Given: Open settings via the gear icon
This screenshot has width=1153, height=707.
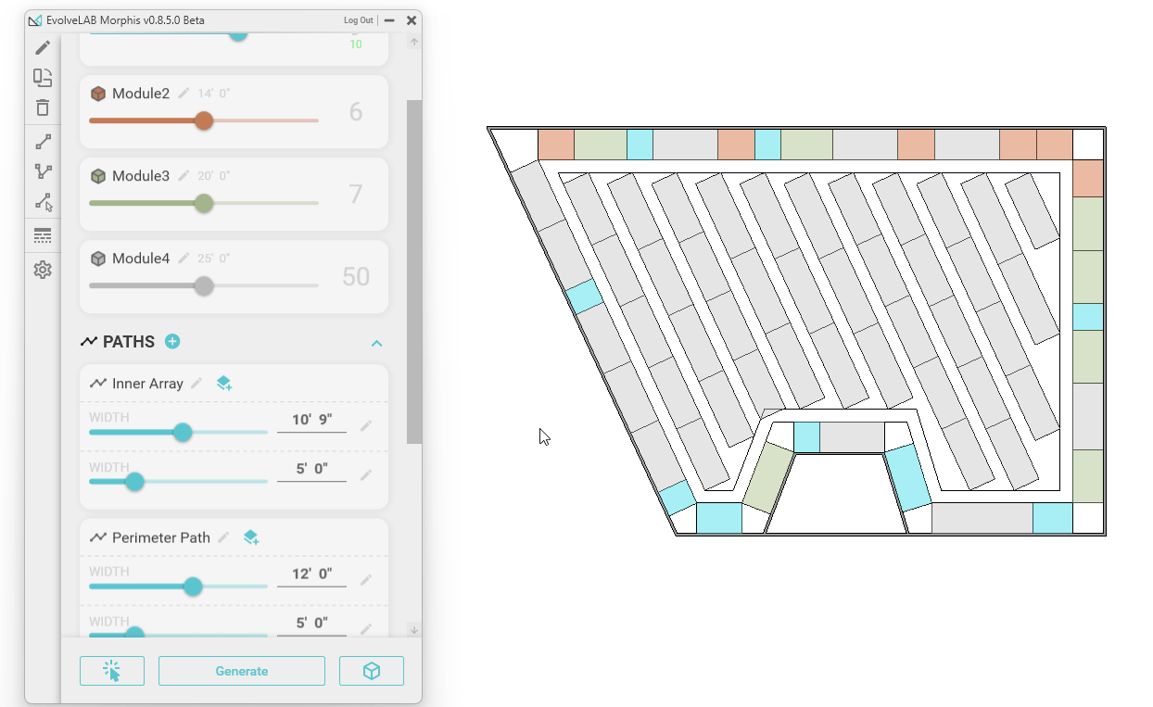Looking at the screenshot, I should tap(43, 270).
